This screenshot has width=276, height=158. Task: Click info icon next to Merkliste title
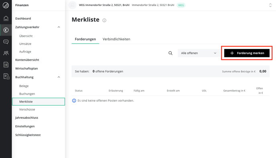(x=104, y=20)
